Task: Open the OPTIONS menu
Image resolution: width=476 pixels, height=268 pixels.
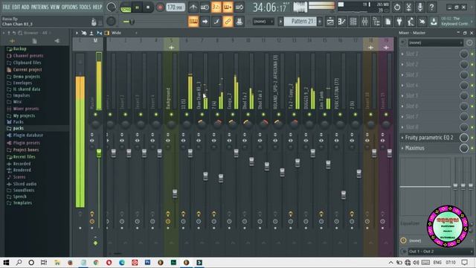Action: tap(69, 7)
